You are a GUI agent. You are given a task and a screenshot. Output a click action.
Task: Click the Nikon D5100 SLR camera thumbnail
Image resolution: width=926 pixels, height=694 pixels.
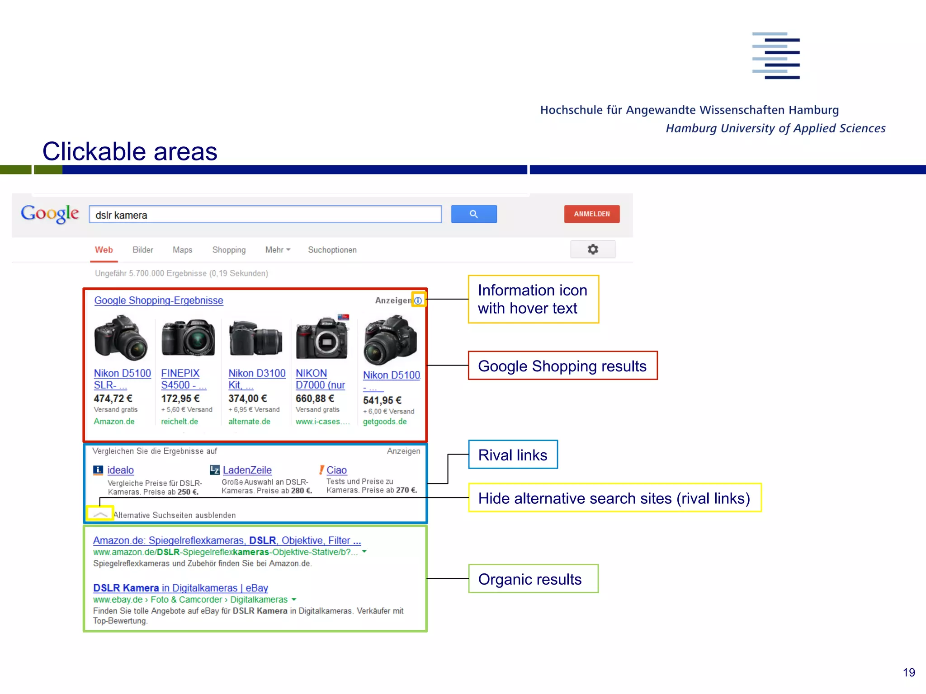coord(121,337)
